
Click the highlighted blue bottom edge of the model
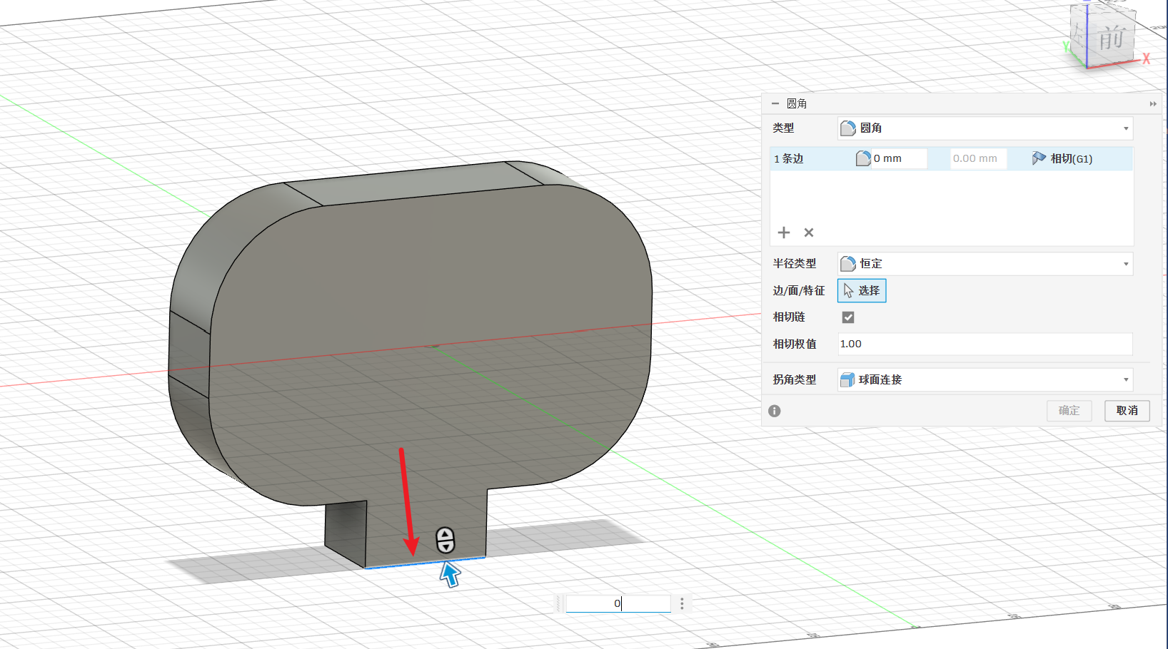[x=426, y=563]
